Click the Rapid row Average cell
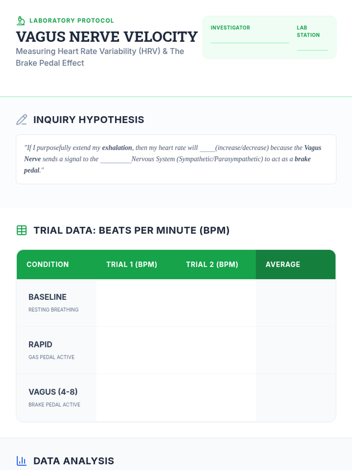352x470 pixels. [x=296, y=350]
